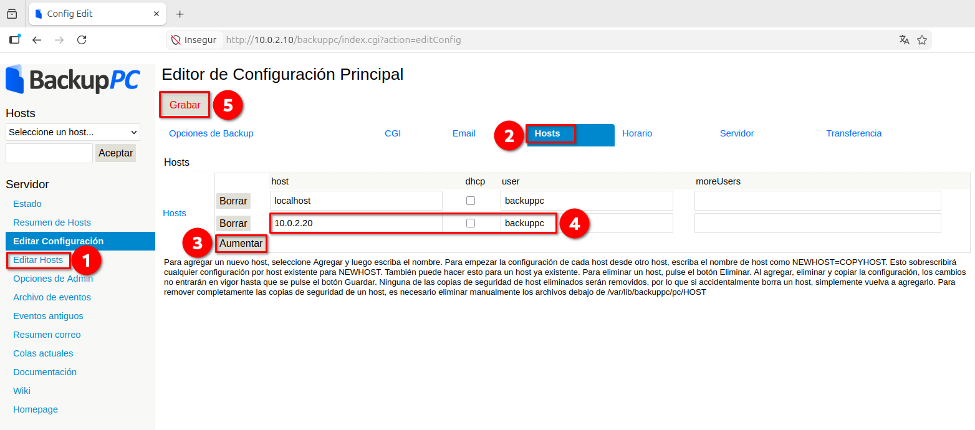Click the BackupPC logo
The height and width of the screenshot is (430, 975).
coord(73,79)
